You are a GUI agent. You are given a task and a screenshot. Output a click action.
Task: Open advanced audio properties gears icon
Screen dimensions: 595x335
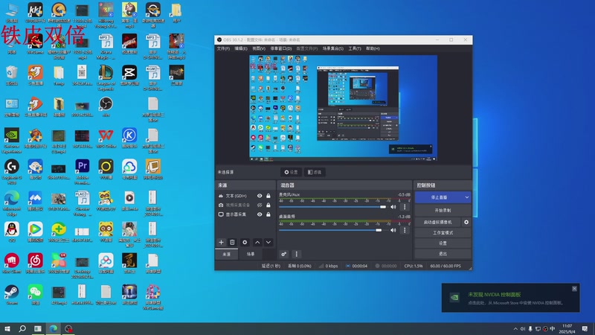click(x=284, y=254)
